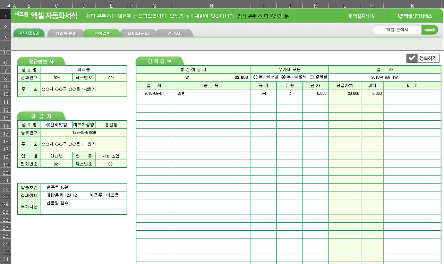444x264 pixels.
Task: Select the 비 고 column heading
Action: click(x=412, y=85)
